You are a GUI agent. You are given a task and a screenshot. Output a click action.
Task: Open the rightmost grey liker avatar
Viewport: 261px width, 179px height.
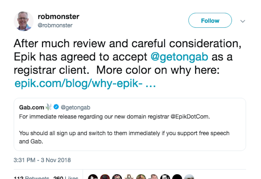189,177
